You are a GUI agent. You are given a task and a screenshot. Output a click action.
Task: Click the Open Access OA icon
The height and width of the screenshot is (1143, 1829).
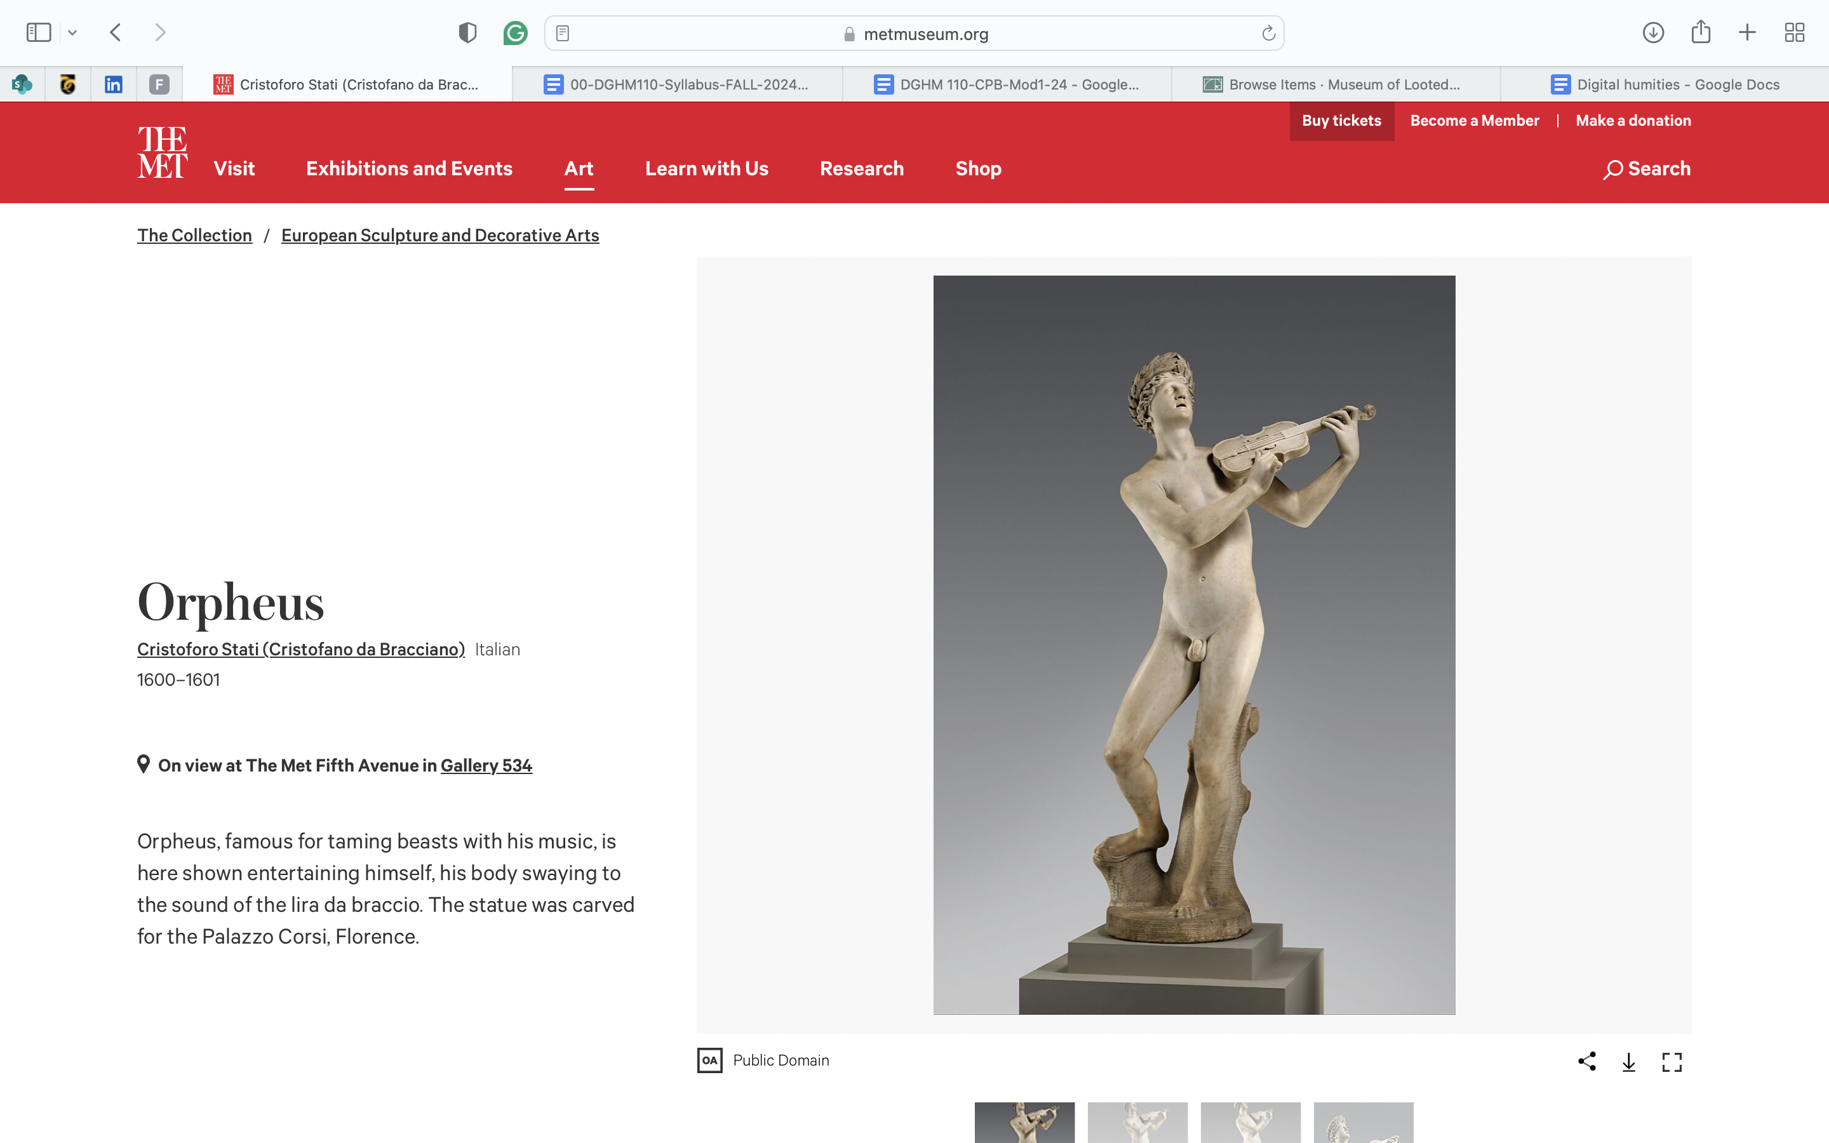click(709, 1060)
